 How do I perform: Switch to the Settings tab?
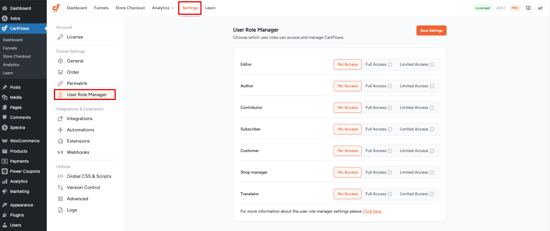pyautogui.click(x=190, y=8)
